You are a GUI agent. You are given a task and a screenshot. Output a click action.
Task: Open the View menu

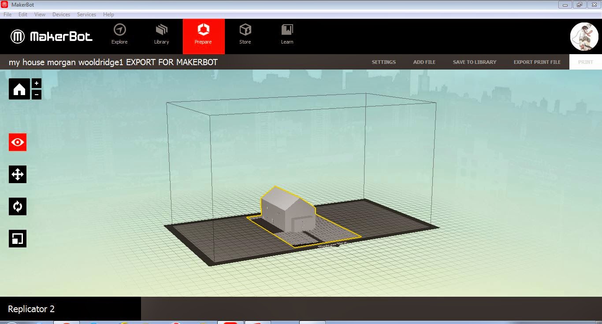pos(40,15)
